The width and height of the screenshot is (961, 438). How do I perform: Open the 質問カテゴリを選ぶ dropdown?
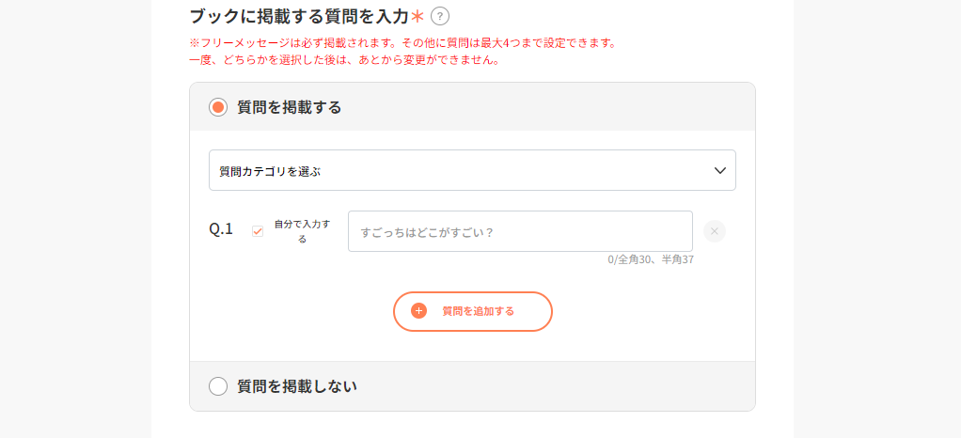pos(472,170)
